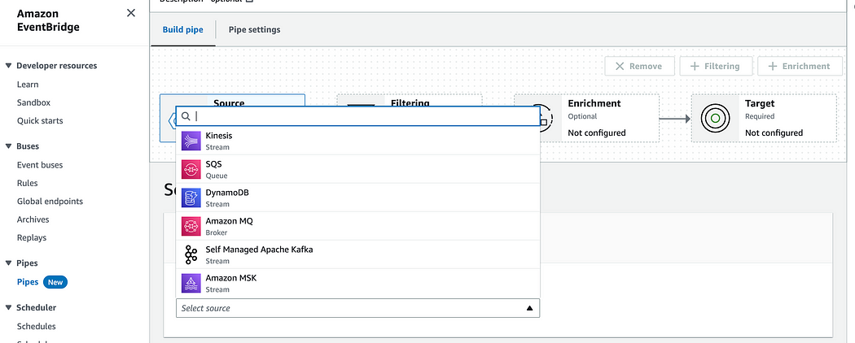Click the Filtering add button
Screen dimensions: 855x343
(x=716, y=66)
